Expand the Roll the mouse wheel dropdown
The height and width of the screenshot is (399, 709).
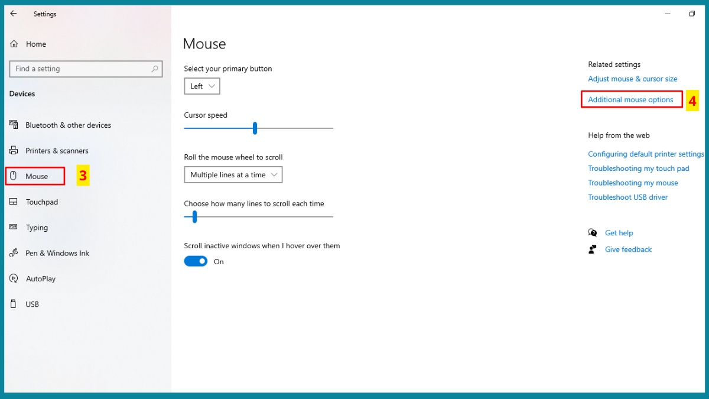click(x=233, y=175)
